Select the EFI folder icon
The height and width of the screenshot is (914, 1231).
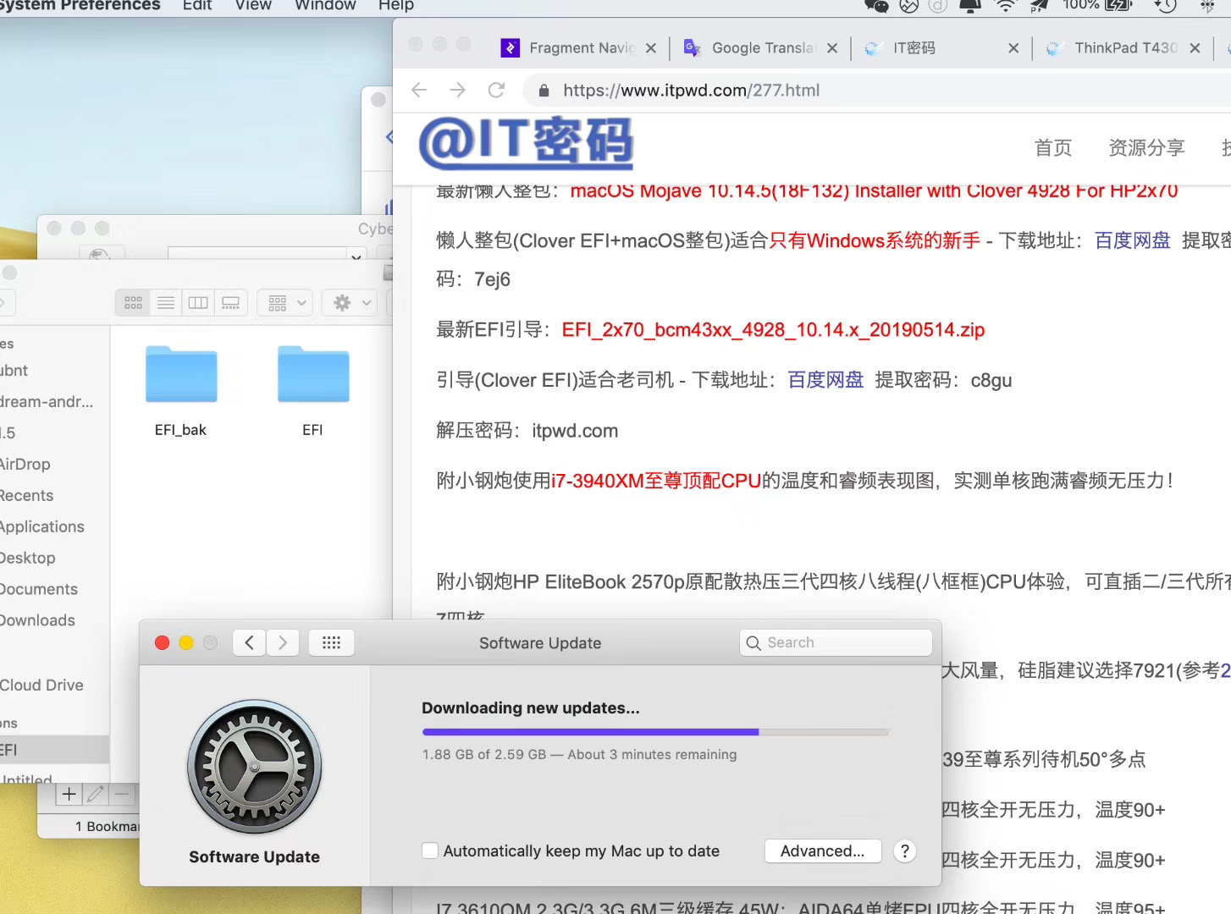(x=313, y=374)
